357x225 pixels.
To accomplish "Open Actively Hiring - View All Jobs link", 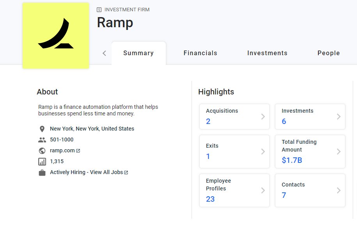I will 86,172.
